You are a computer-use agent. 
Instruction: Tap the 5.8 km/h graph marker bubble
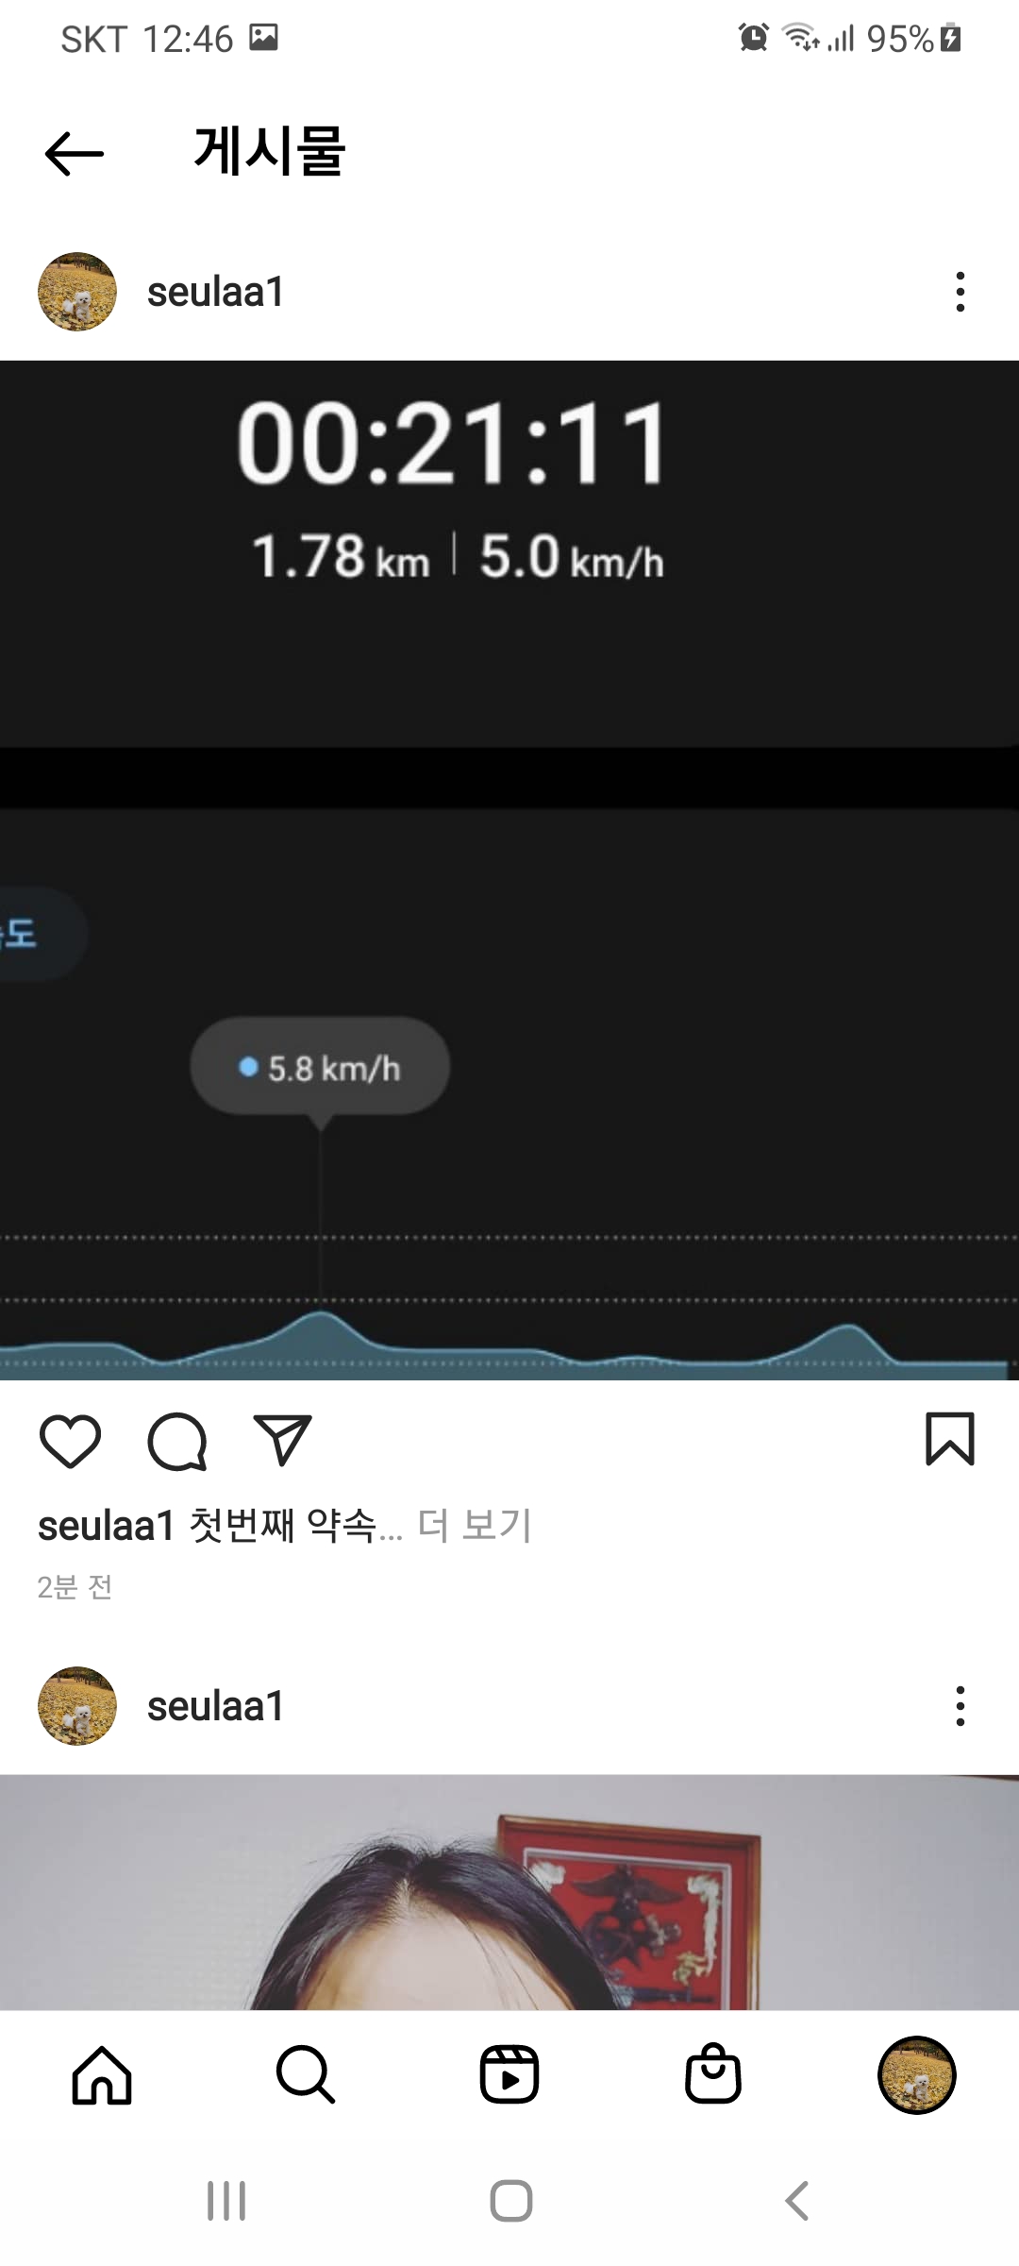click(320, 1068)
